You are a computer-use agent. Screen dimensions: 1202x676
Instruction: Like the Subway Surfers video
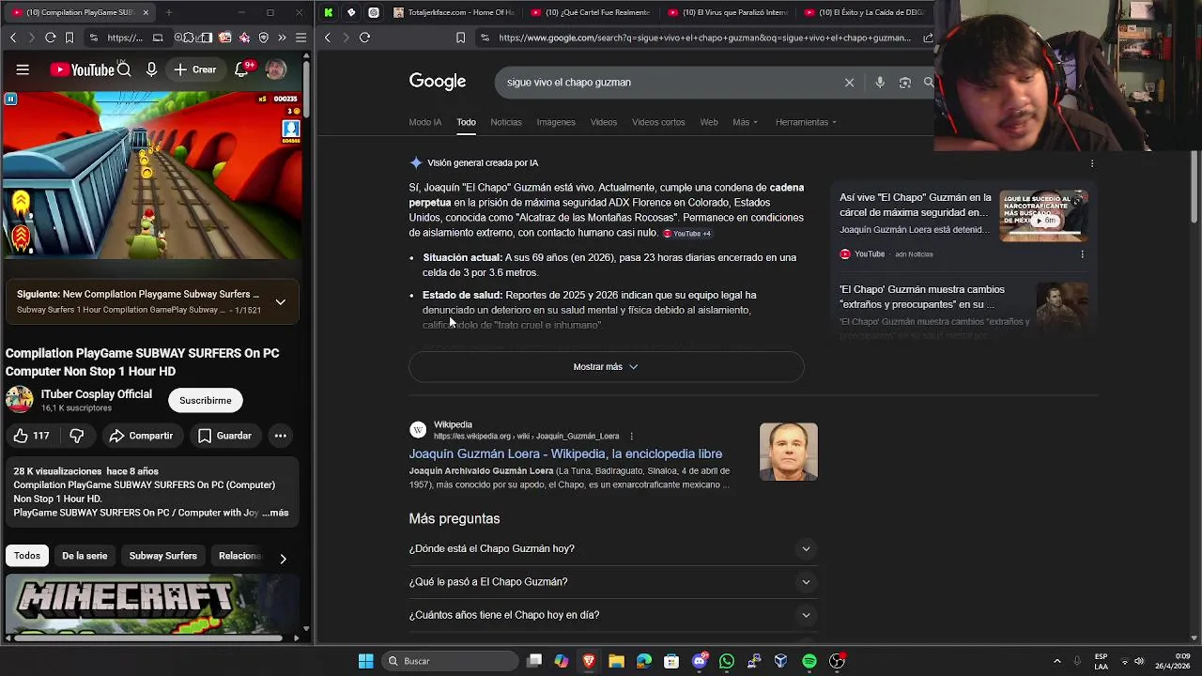pyautogui.click(x=30, y=436)
